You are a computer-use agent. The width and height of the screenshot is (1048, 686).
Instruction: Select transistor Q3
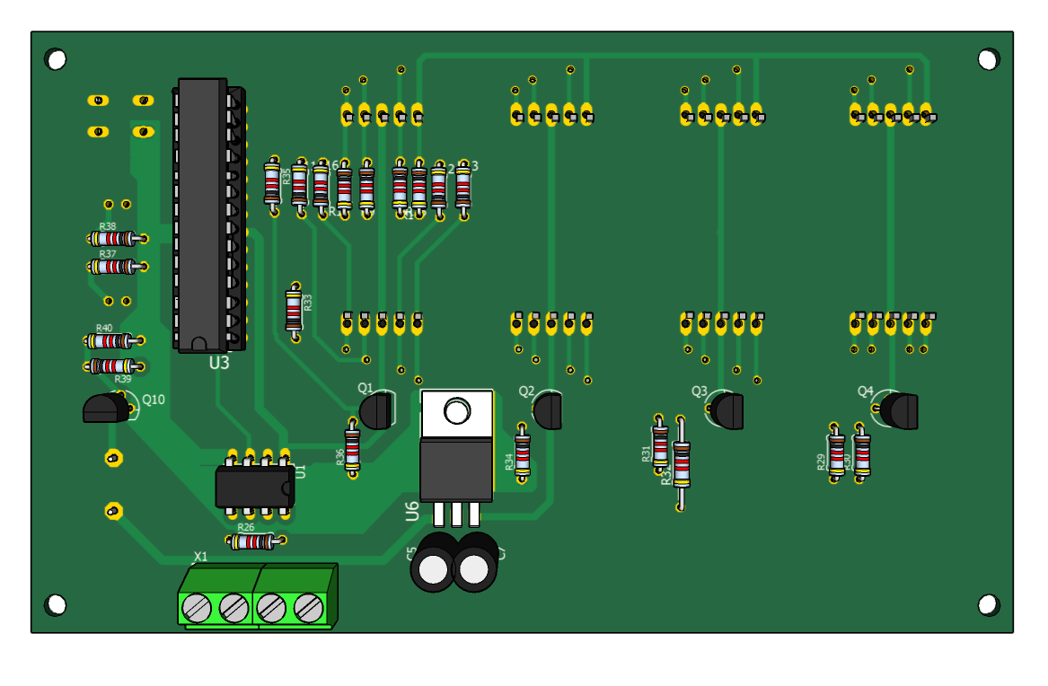tap(727, 411)
